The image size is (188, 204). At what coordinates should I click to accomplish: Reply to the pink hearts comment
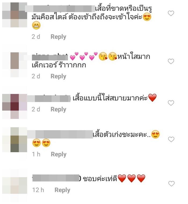tap(58, 76)
